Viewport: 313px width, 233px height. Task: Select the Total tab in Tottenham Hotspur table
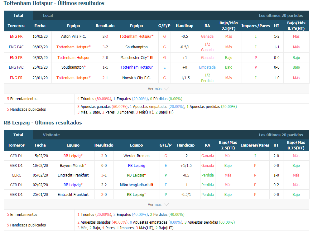pyautogui.click(x=18, y=15)
